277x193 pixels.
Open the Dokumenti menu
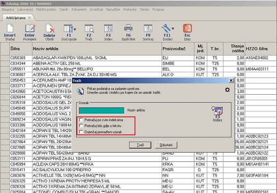pyautogui.click(x=79, y=10)
